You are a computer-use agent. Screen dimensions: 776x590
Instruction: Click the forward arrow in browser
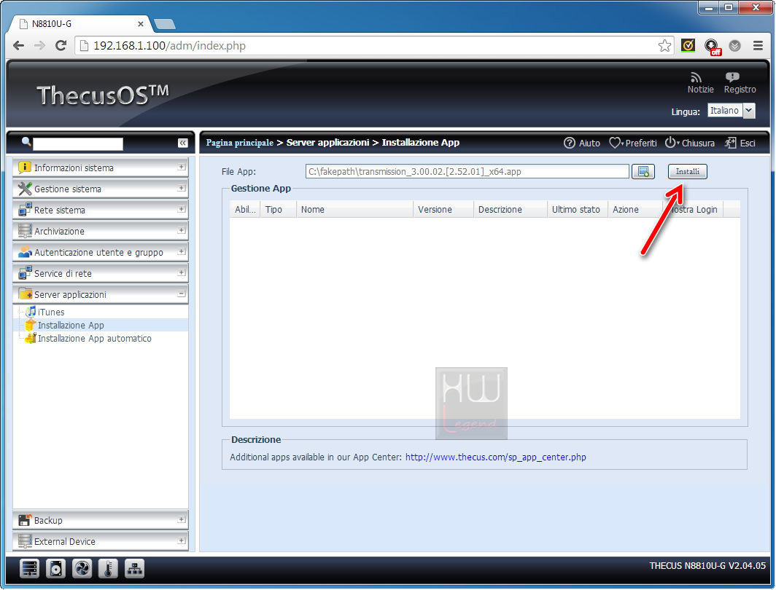pyautogui.click(x=39, y=46)
